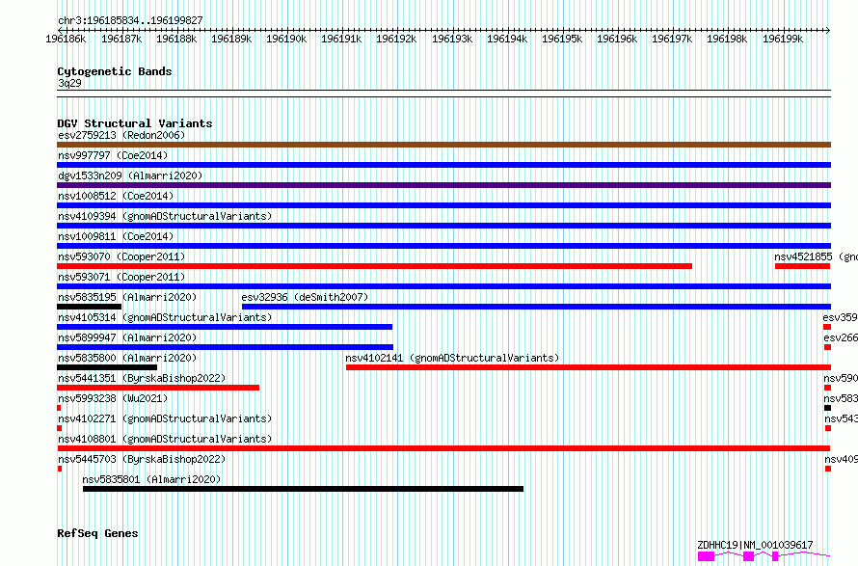
Task: Click the red nsv5441351 variant bar
Action: [x=158, y=388]
